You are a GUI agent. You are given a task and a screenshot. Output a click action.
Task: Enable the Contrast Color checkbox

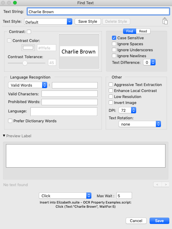click(x=9, y=40)
